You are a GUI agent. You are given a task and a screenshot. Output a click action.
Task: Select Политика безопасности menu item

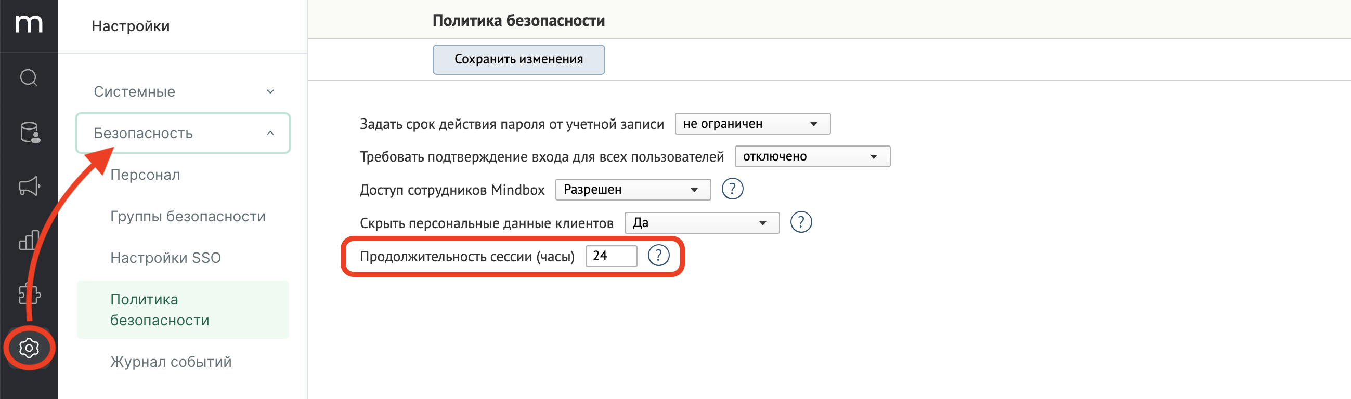(183, 309)
